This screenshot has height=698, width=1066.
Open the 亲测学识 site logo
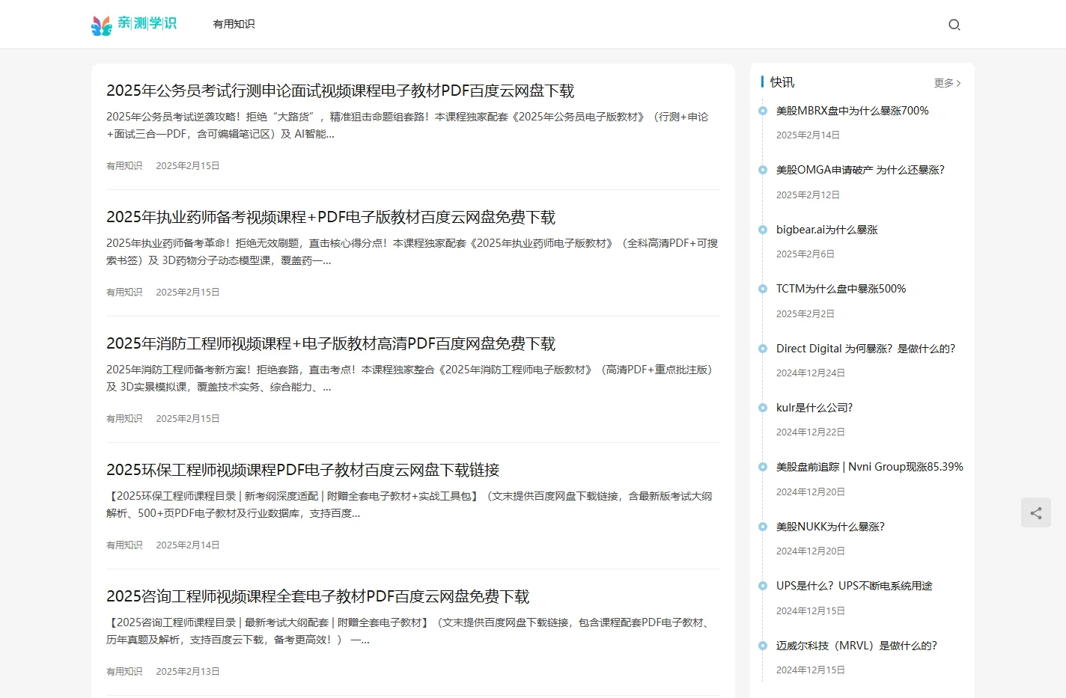tap(134, 24)
